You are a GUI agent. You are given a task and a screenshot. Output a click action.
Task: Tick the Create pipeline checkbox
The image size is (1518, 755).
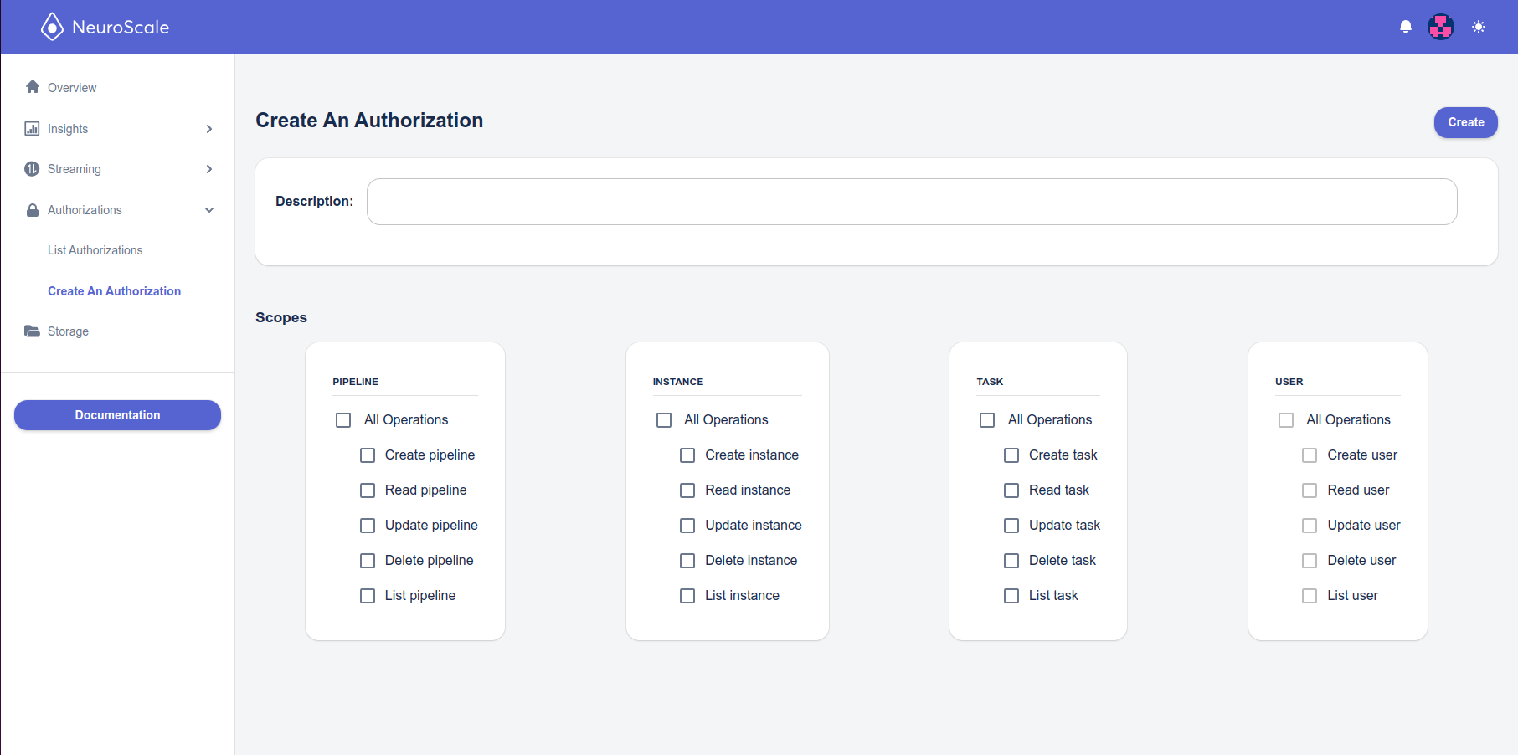tap(368, 455)
